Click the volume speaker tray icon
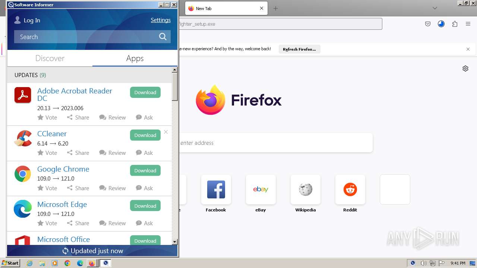Viewport: 477px width, 268px height. point(423,263)
